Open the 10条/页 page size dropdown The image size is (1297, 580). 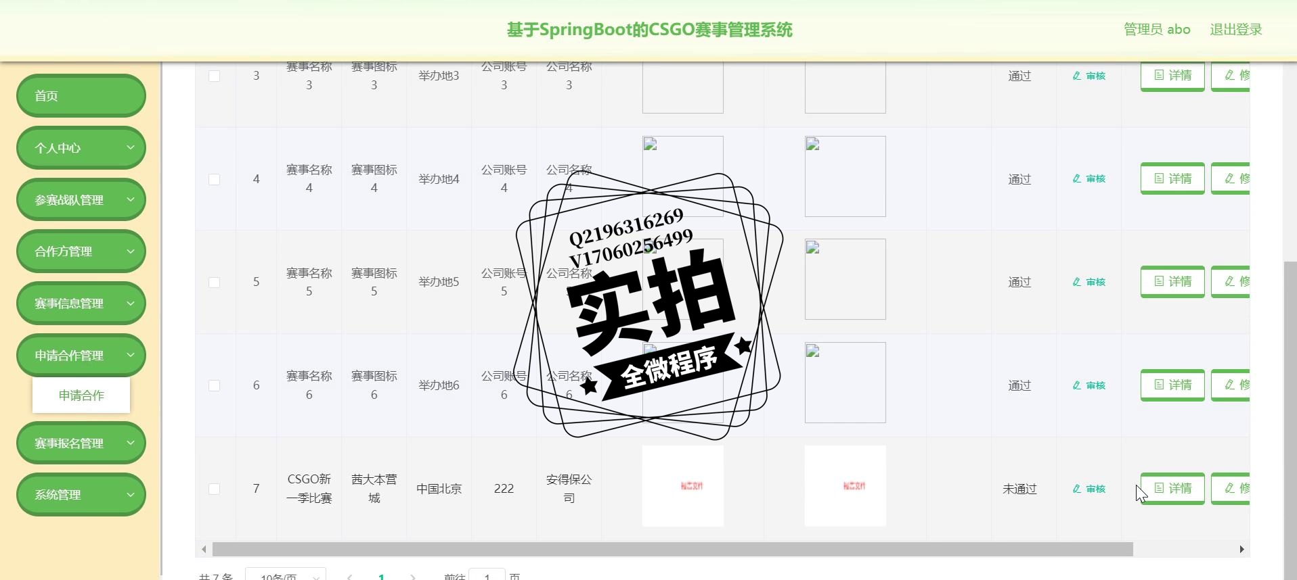click(286, 575)
